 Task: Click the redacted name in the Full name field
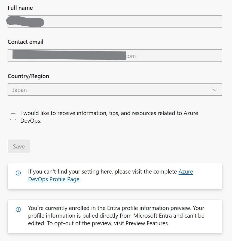(26, 22)
